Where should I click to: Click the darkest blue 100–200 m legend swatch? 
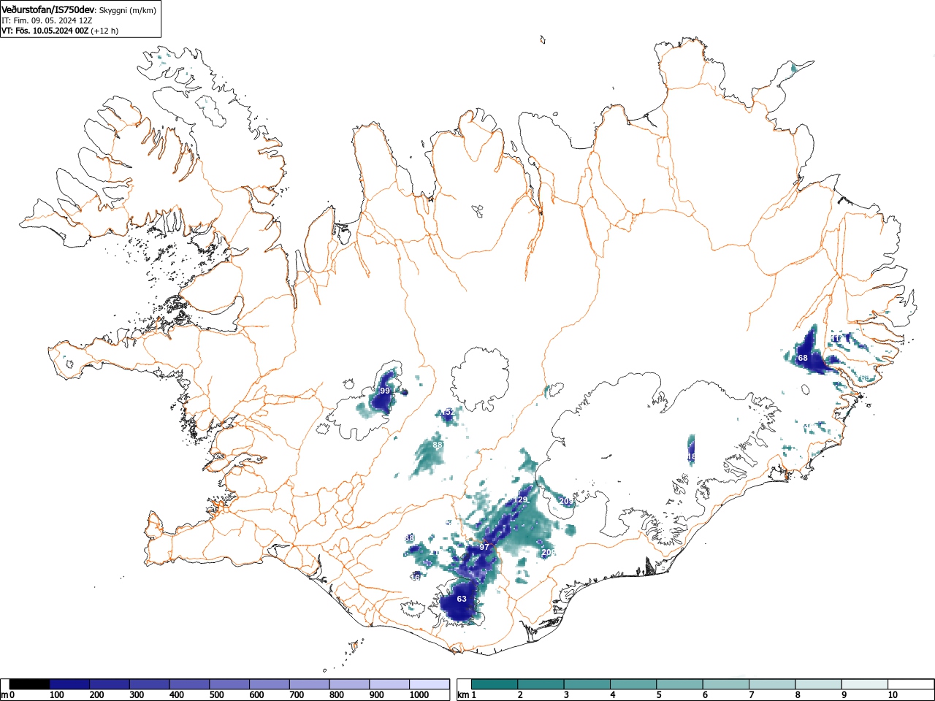pos(69,684)
